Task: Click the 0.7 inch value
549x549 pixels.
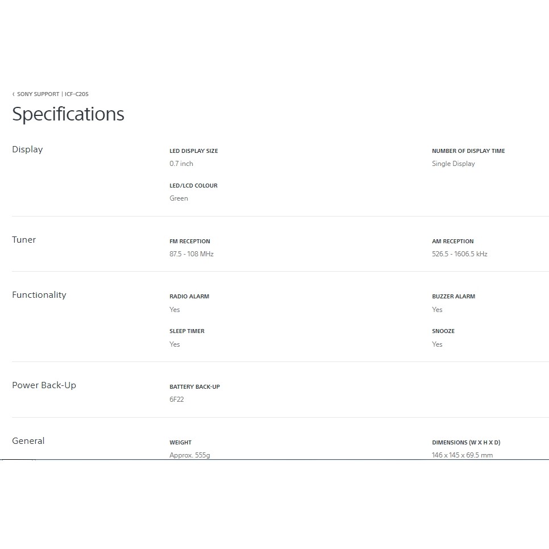Action: click(x=181, y=164)
